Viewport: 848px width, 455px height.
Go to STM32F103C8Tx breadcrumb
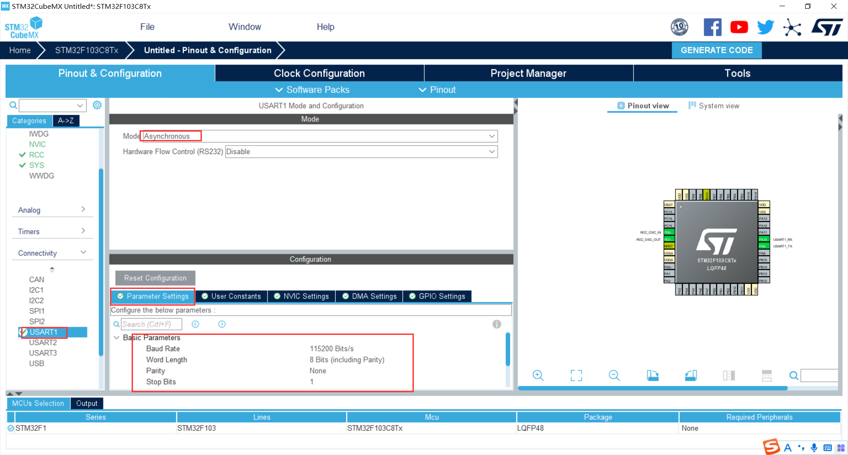pyautogui.click(x=87, y=50)
